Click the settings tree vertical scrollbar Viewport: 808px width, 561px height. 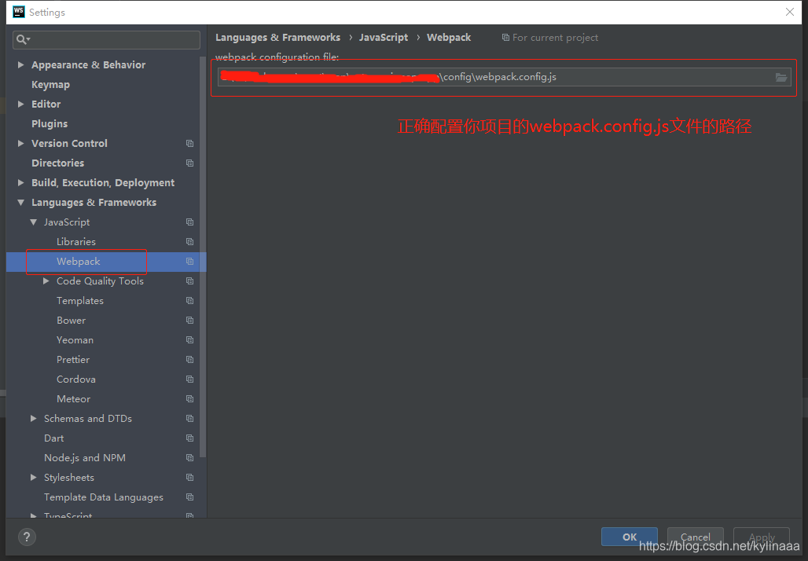(x=203, y=258)
